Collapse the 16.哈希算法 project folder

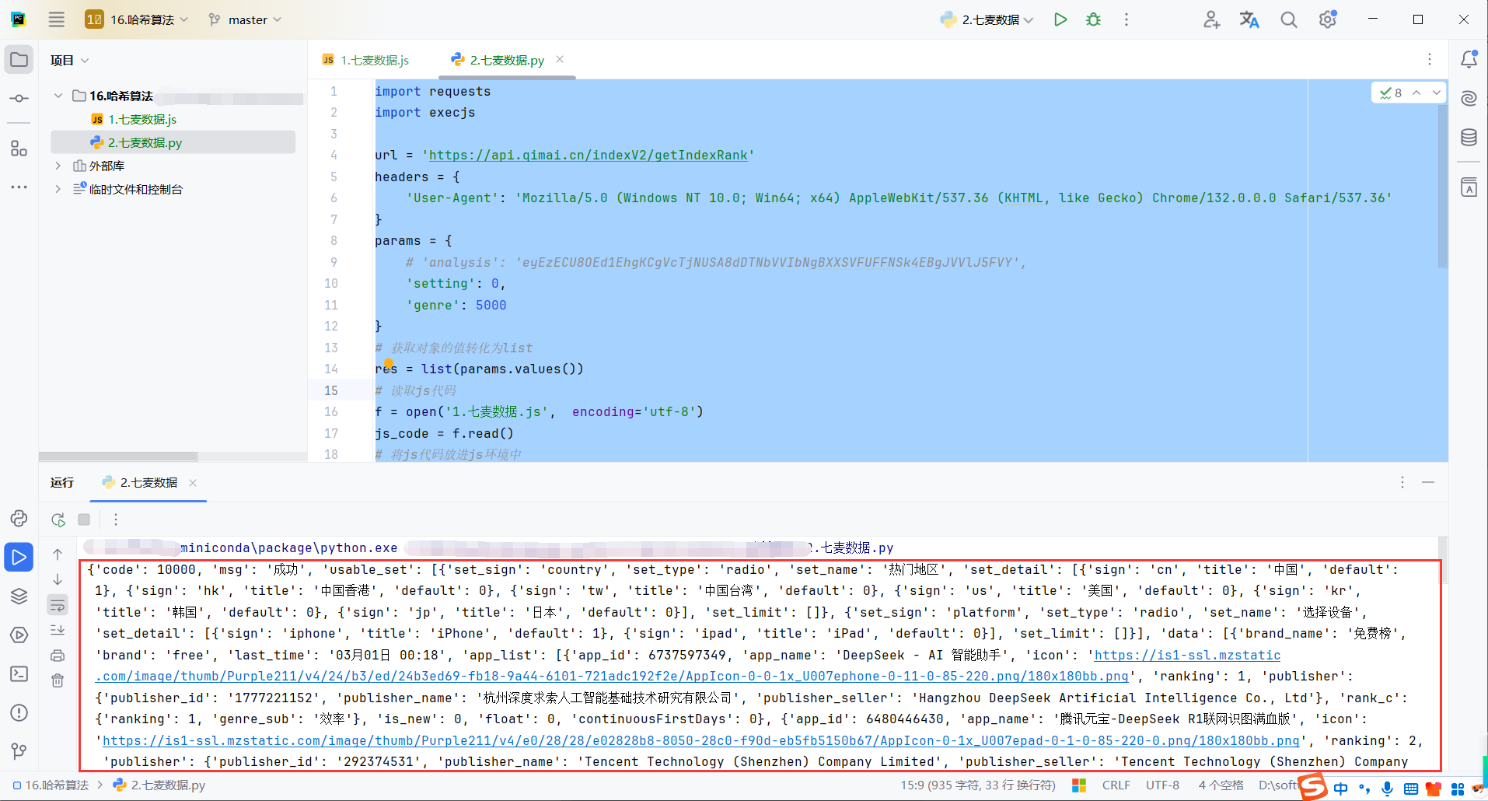pyautogui.click(x=58, y=96)
